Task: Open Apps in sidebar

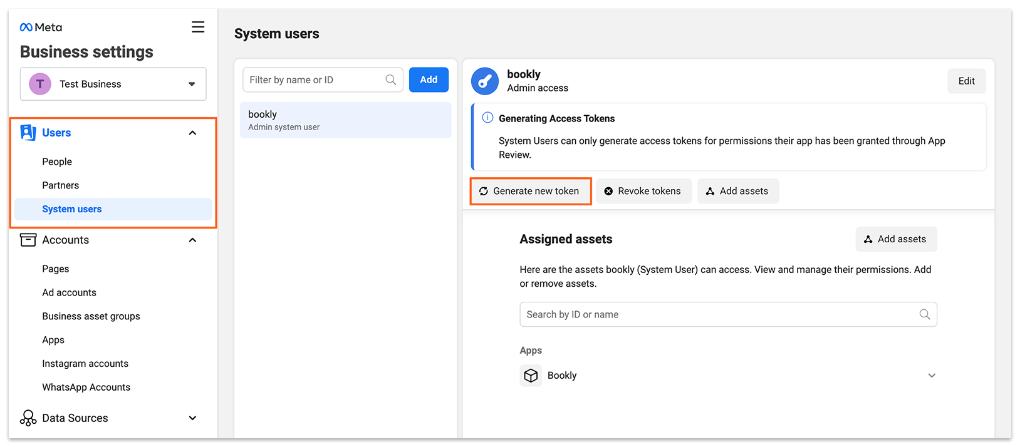Action: (x=53, y=340)
